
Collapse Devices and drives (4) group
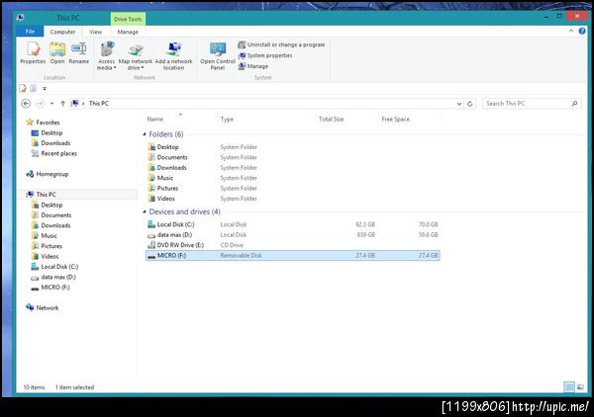pyautogui.click(x=145, y=211)
